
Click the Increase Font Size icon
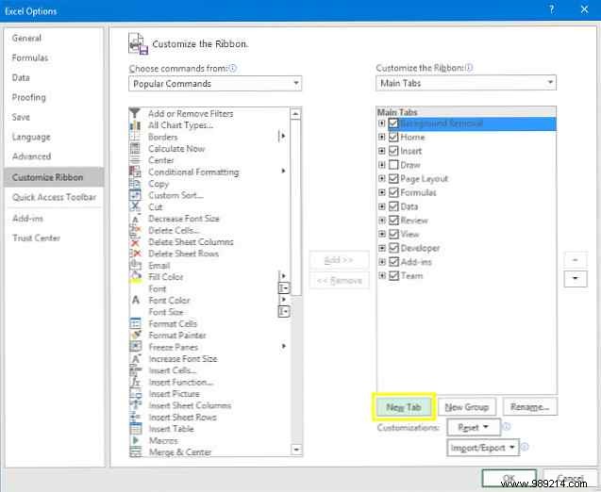click(135, 359)
